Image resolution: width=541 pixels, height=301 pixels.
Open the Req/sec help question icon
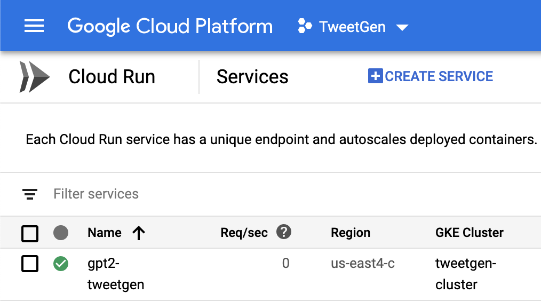point(284,232)
